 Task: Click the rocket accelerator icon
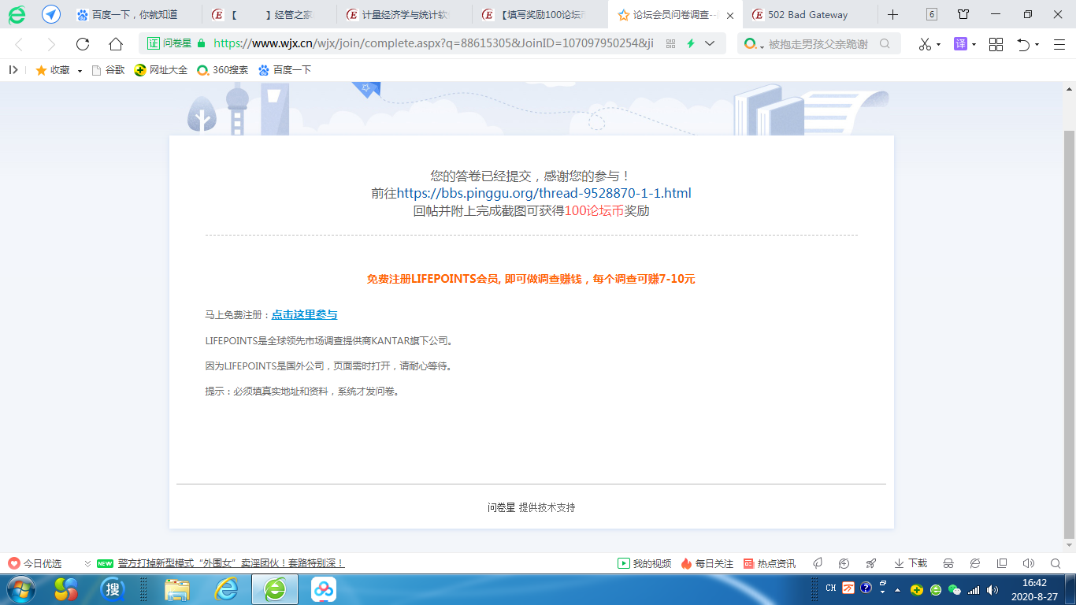[x=870, y=563]
